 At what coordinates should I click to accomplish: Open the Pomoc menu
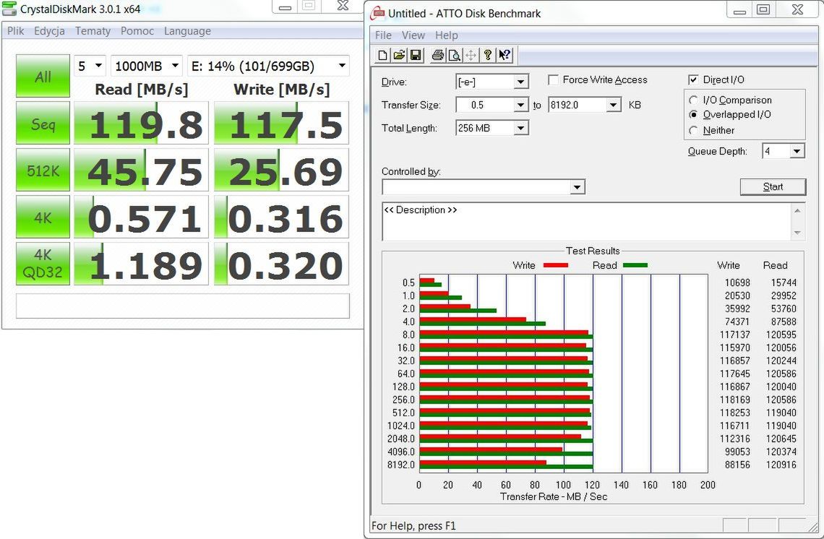(137, 31)
